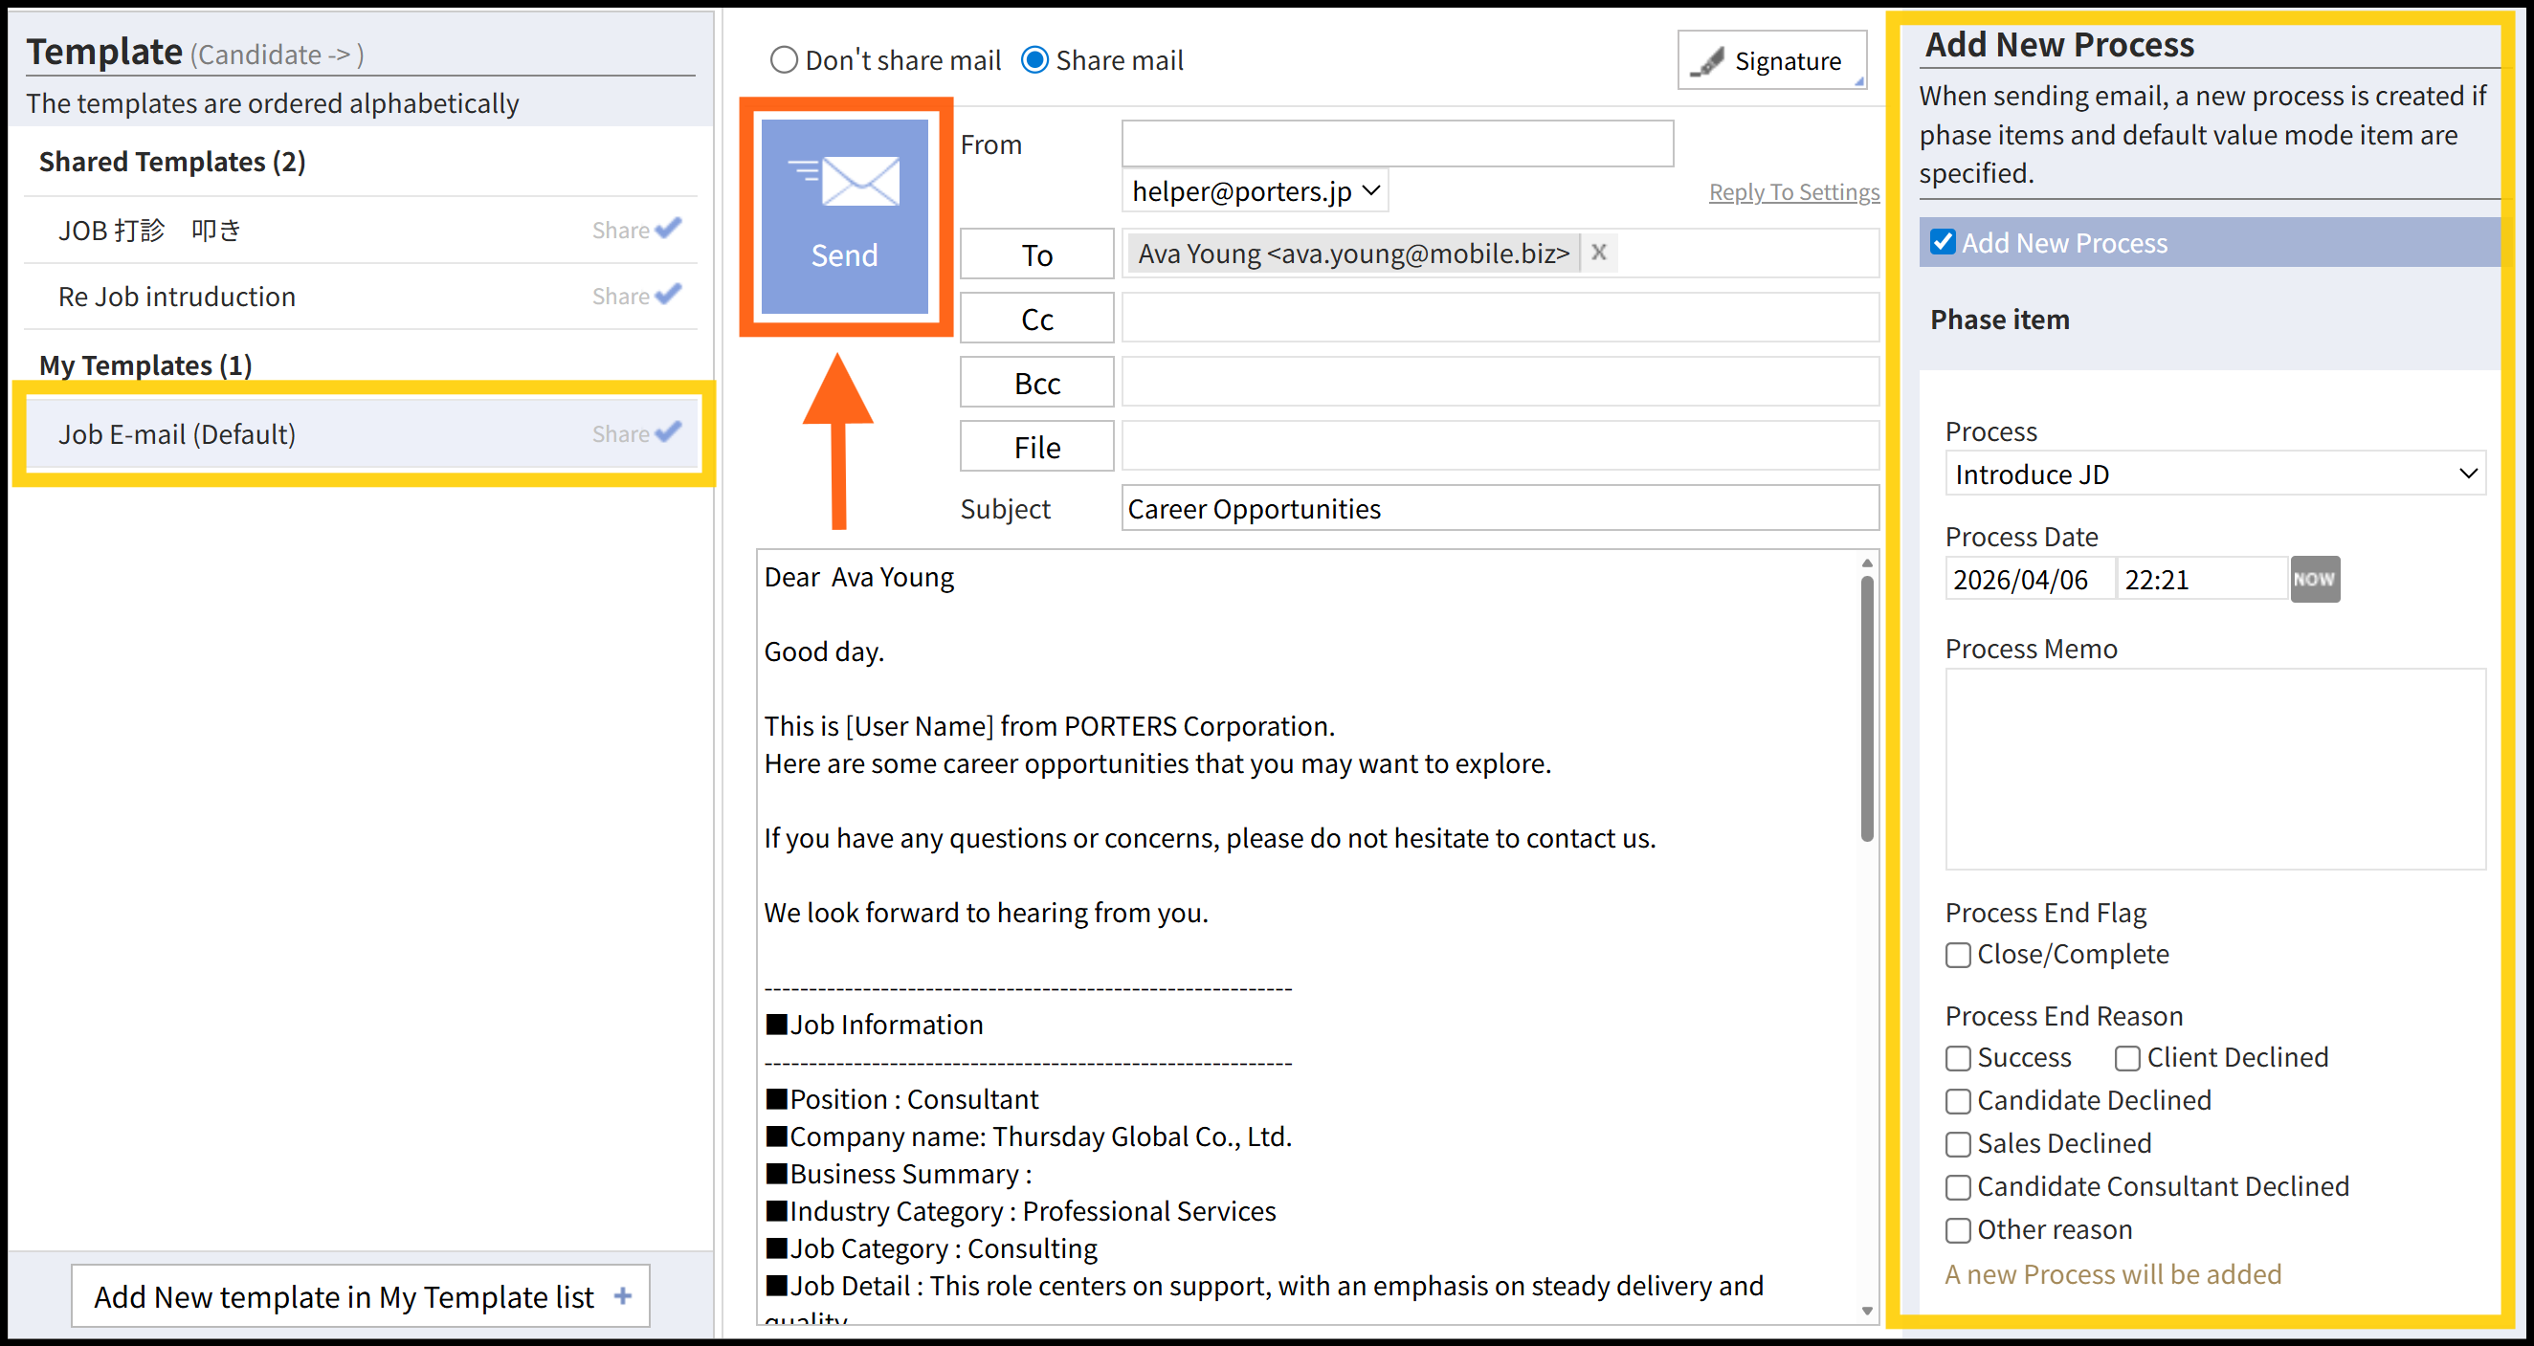Image resolution: width=2534 pixels, height=1346 pixels.
Task: Select Don't share mail radio option
Action: [783, 61]
